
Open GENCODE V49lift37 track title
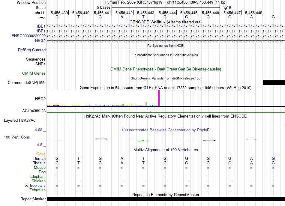pyautogui.click(x=166, y=22)
